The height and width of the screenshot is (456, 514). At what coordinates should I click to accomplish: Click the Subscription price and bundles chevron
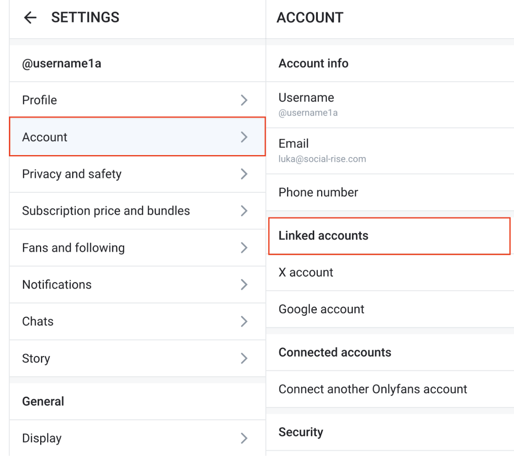point(244,211)
